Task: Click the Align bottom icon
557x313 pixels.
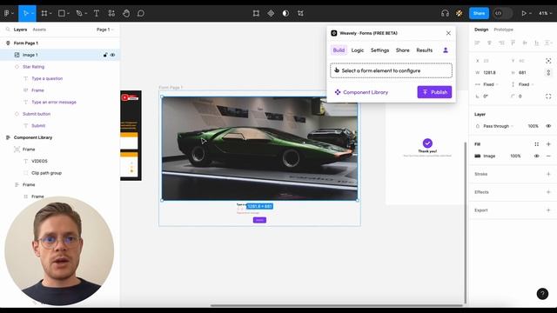Action: click(x=537, y=43)
